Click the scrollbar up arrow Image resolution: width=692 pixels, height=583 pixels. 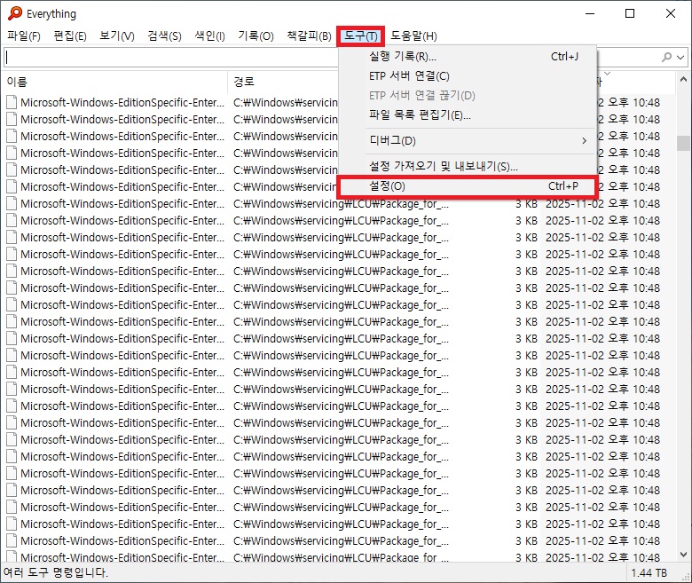[x=683, y=80]
